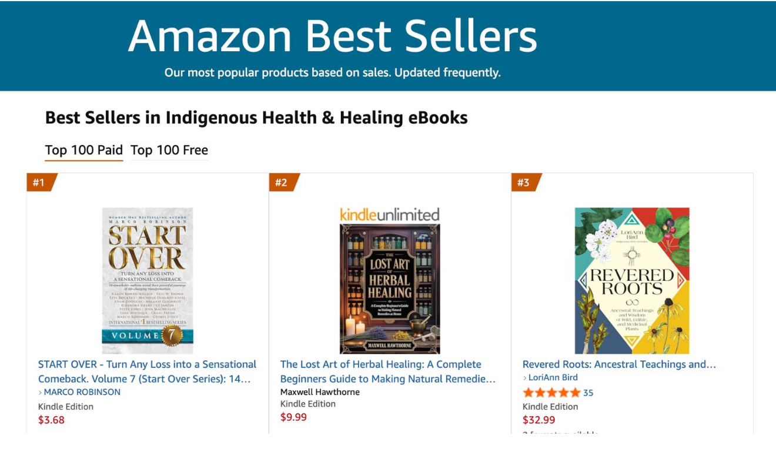776x466 pixels.
Task: Click the kindleunlimited logo
Action: pos(389,214)
